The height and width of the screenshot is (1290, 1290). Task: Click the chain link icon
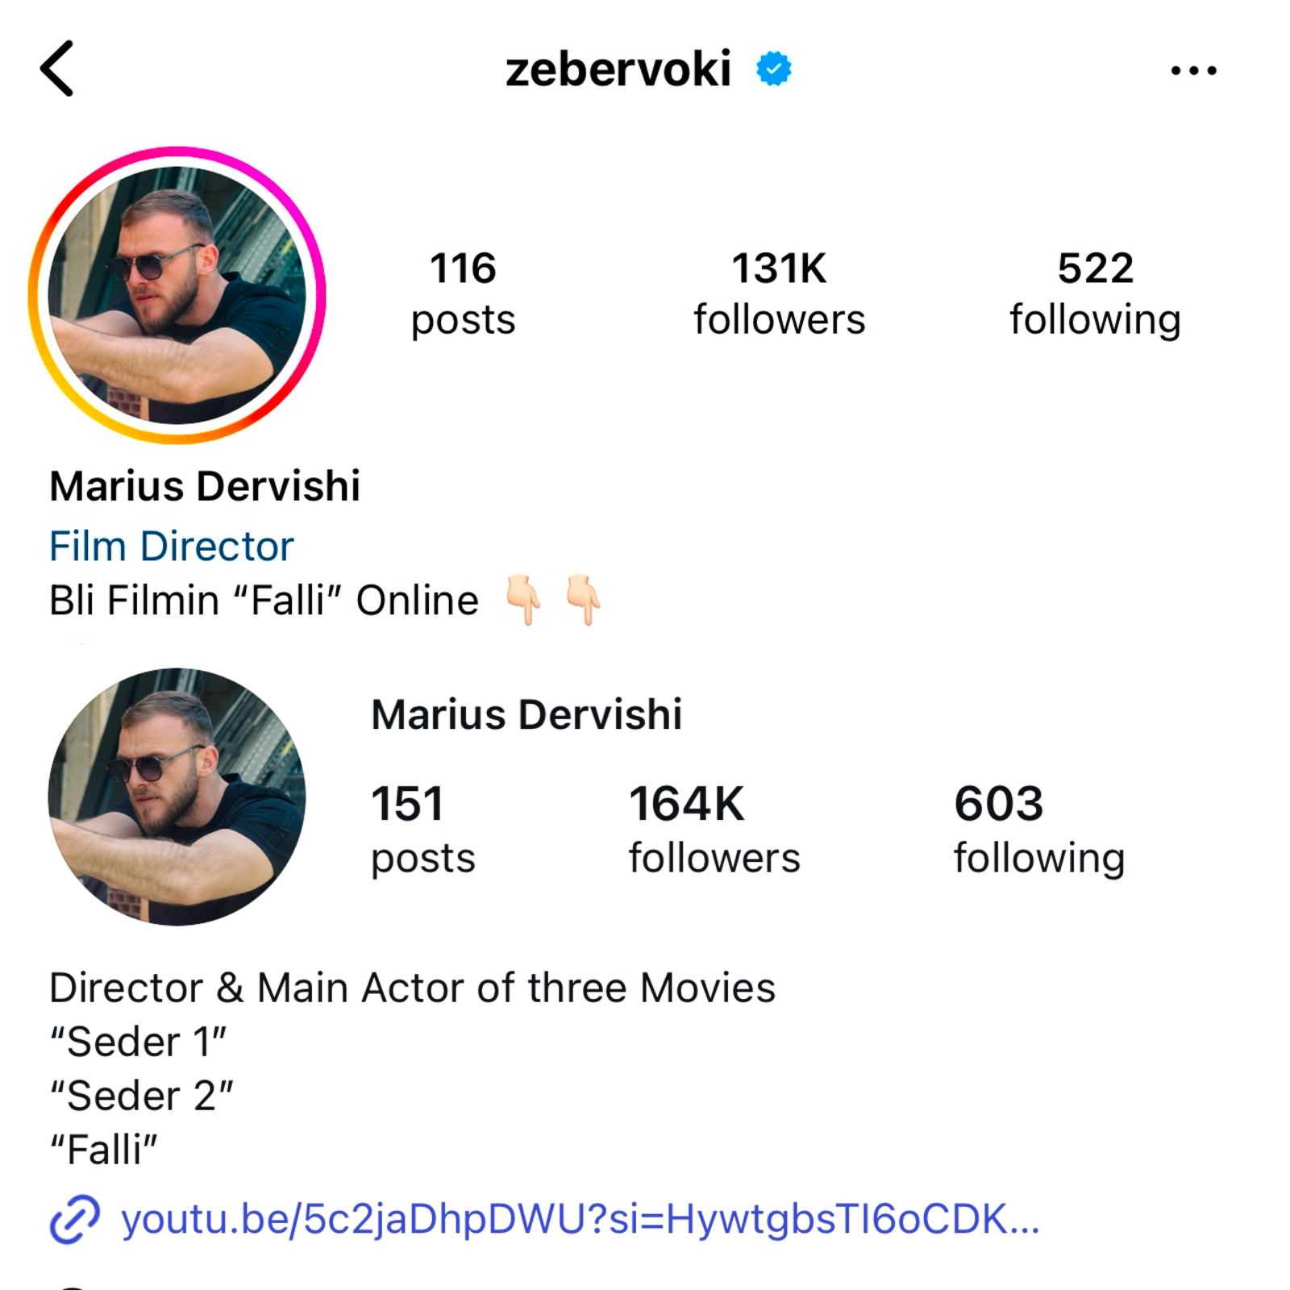(x=75, y=1219)
